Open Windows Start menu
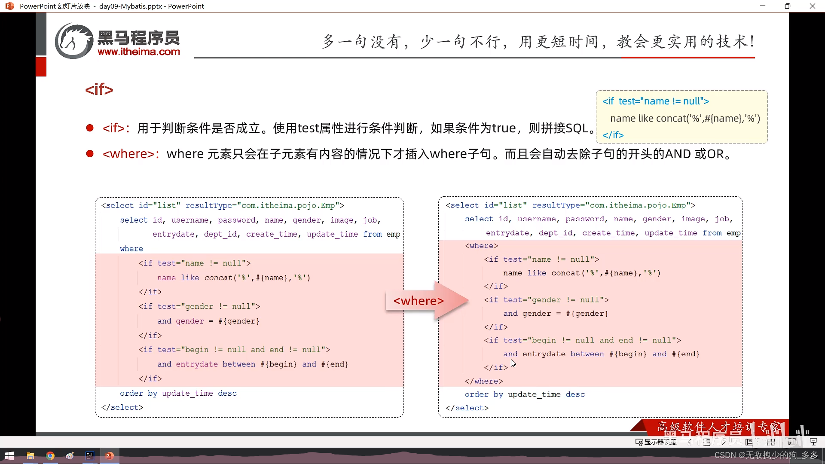This screenshot has height=464, width=825. [x=9, y=456]
